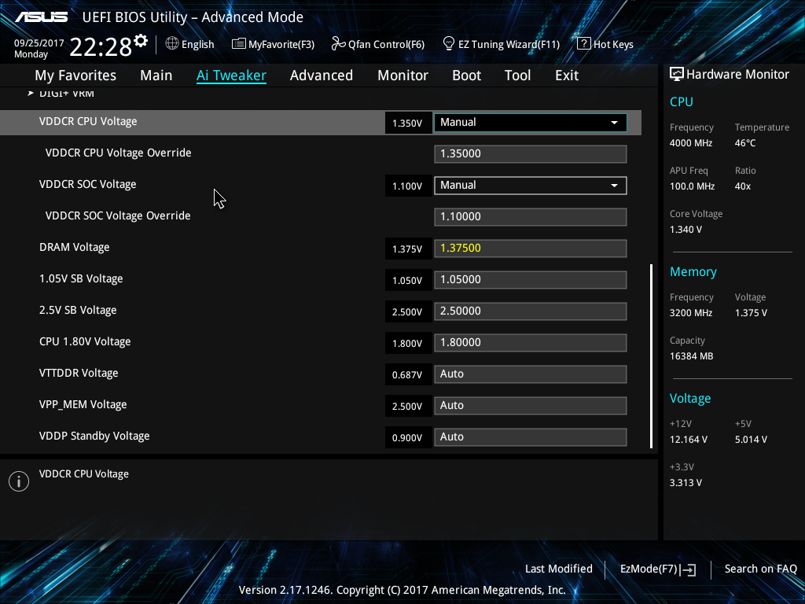Edit VDDCR CPU Voltage Override field
This screenshot has width=805, height=604.
point(531,153)
